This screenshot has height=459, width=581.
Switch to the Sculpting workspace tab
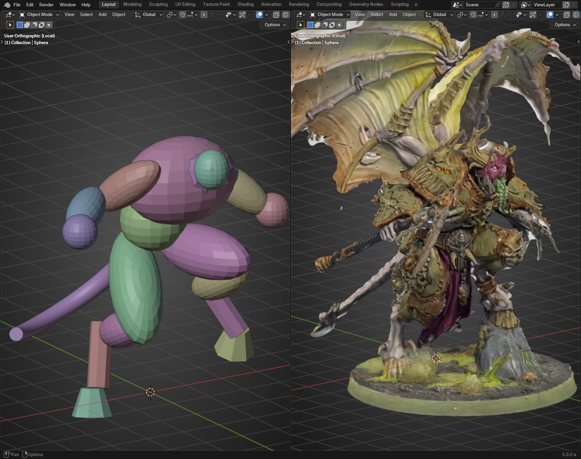(158, 4)
